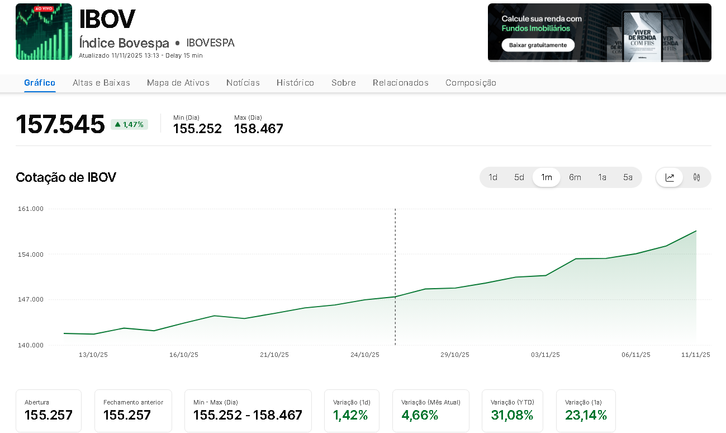Select the 6m time range
This screenshot has height=433, width=726.
(x=575, y=177)
